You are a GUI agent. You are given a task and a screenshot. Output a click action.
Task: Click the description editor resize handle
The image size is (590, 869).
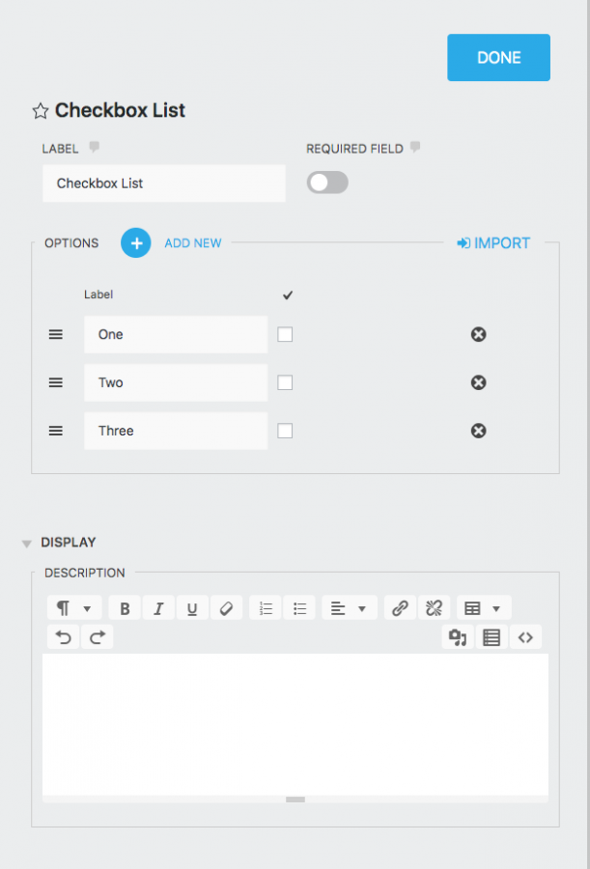point(295,799)
